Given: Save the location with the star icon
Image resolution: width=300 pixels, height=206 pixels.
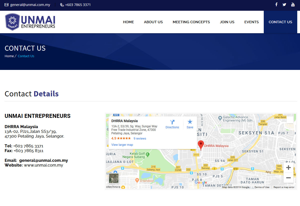Looking at the screenshot, I should click(190, 122).
